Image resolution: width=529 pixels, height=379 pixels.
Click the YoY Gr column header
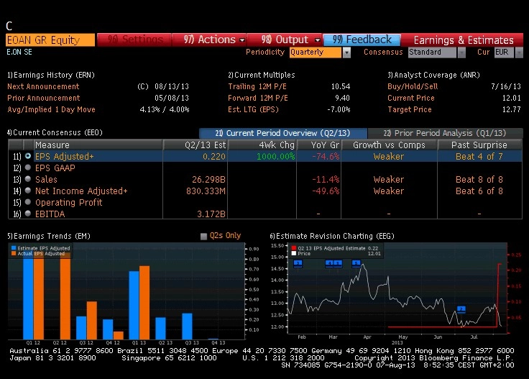(319, 145)
